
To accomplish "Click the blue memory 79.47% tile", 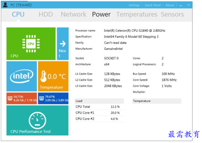I will pyautogui.click(x=53, y=98).
